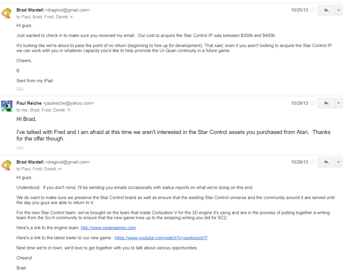Show recipient details for Paul's email
The height and width of the screenshot is (273, 348).
(69, 110)
